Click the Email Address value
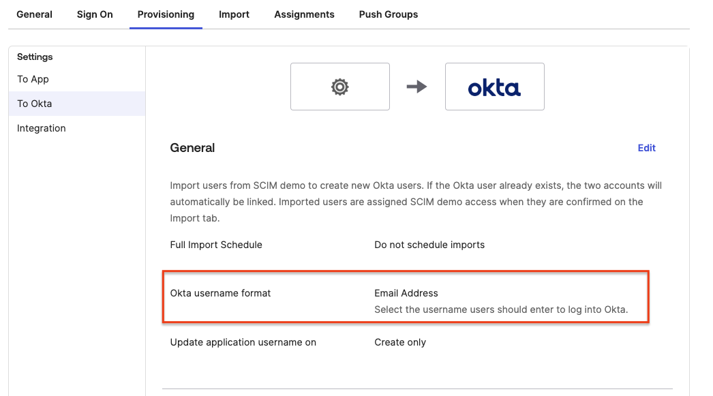This screenshot has height=396, width=713. [406, 293]
